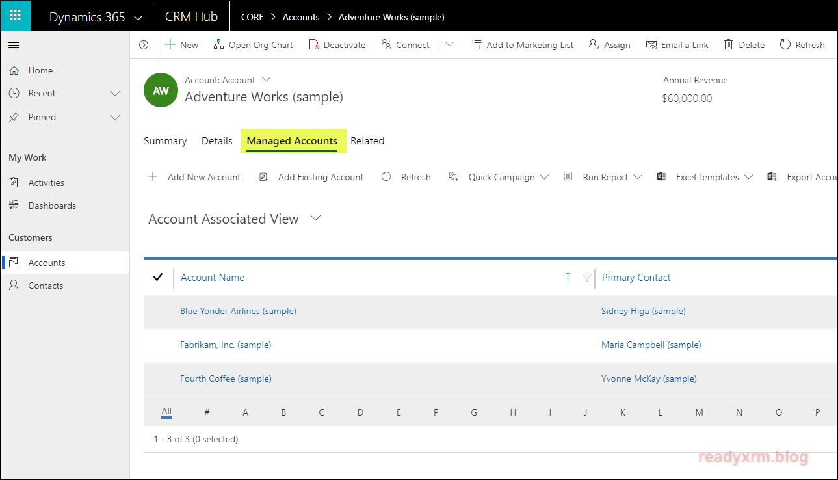This screenshot has height=480, width=838.
Task: Toggle the select-all checkmark in grid header
Action: point(157,278)
